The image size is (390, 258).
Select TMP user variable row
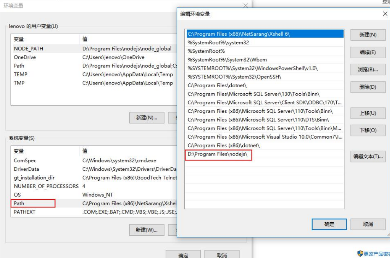95,83
